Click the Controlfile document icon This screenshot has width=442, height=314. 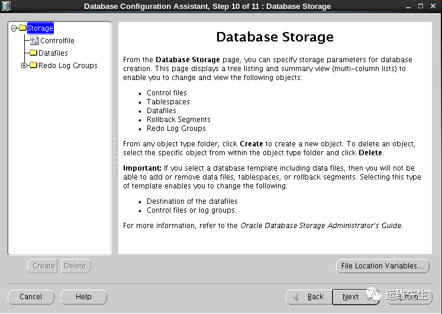tap(34, 41)
